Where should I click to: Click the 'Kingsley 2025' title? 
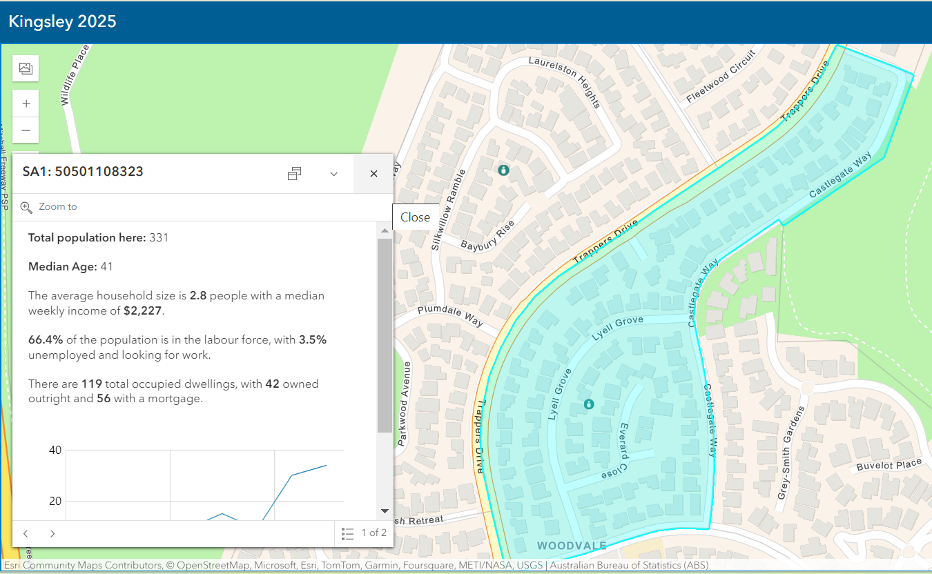pyautogui.click(x=62, y=21)
